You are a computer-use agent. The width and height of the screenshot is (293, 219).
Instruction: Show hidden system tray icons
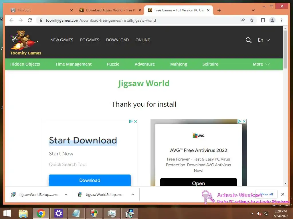(252, 214)
